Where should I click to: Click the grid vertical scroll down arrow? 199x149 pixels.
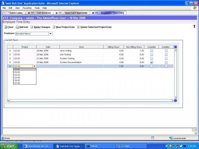175,97
